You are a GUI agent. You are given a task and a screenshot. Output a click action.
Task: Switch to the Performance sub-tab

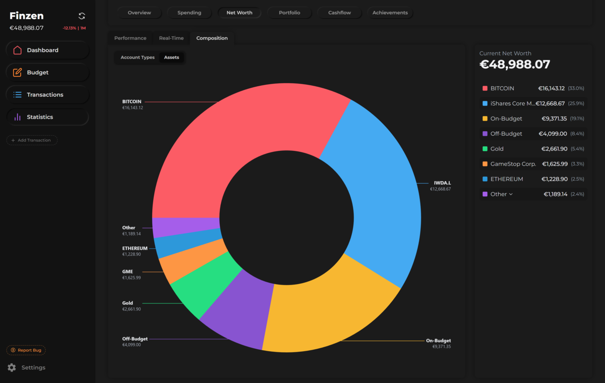coord(130,38)
